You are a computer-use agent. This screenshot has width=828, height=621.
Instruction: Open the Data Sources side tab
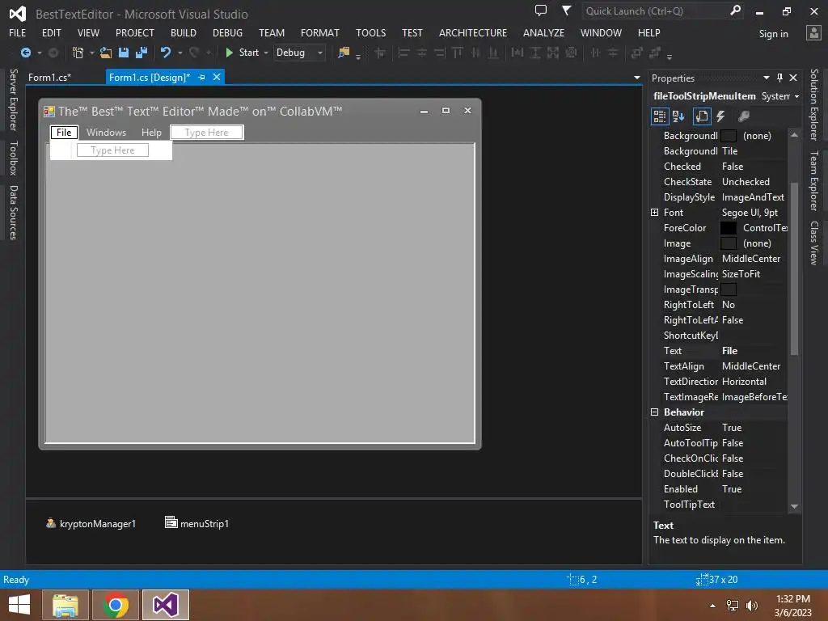(14, 213)
